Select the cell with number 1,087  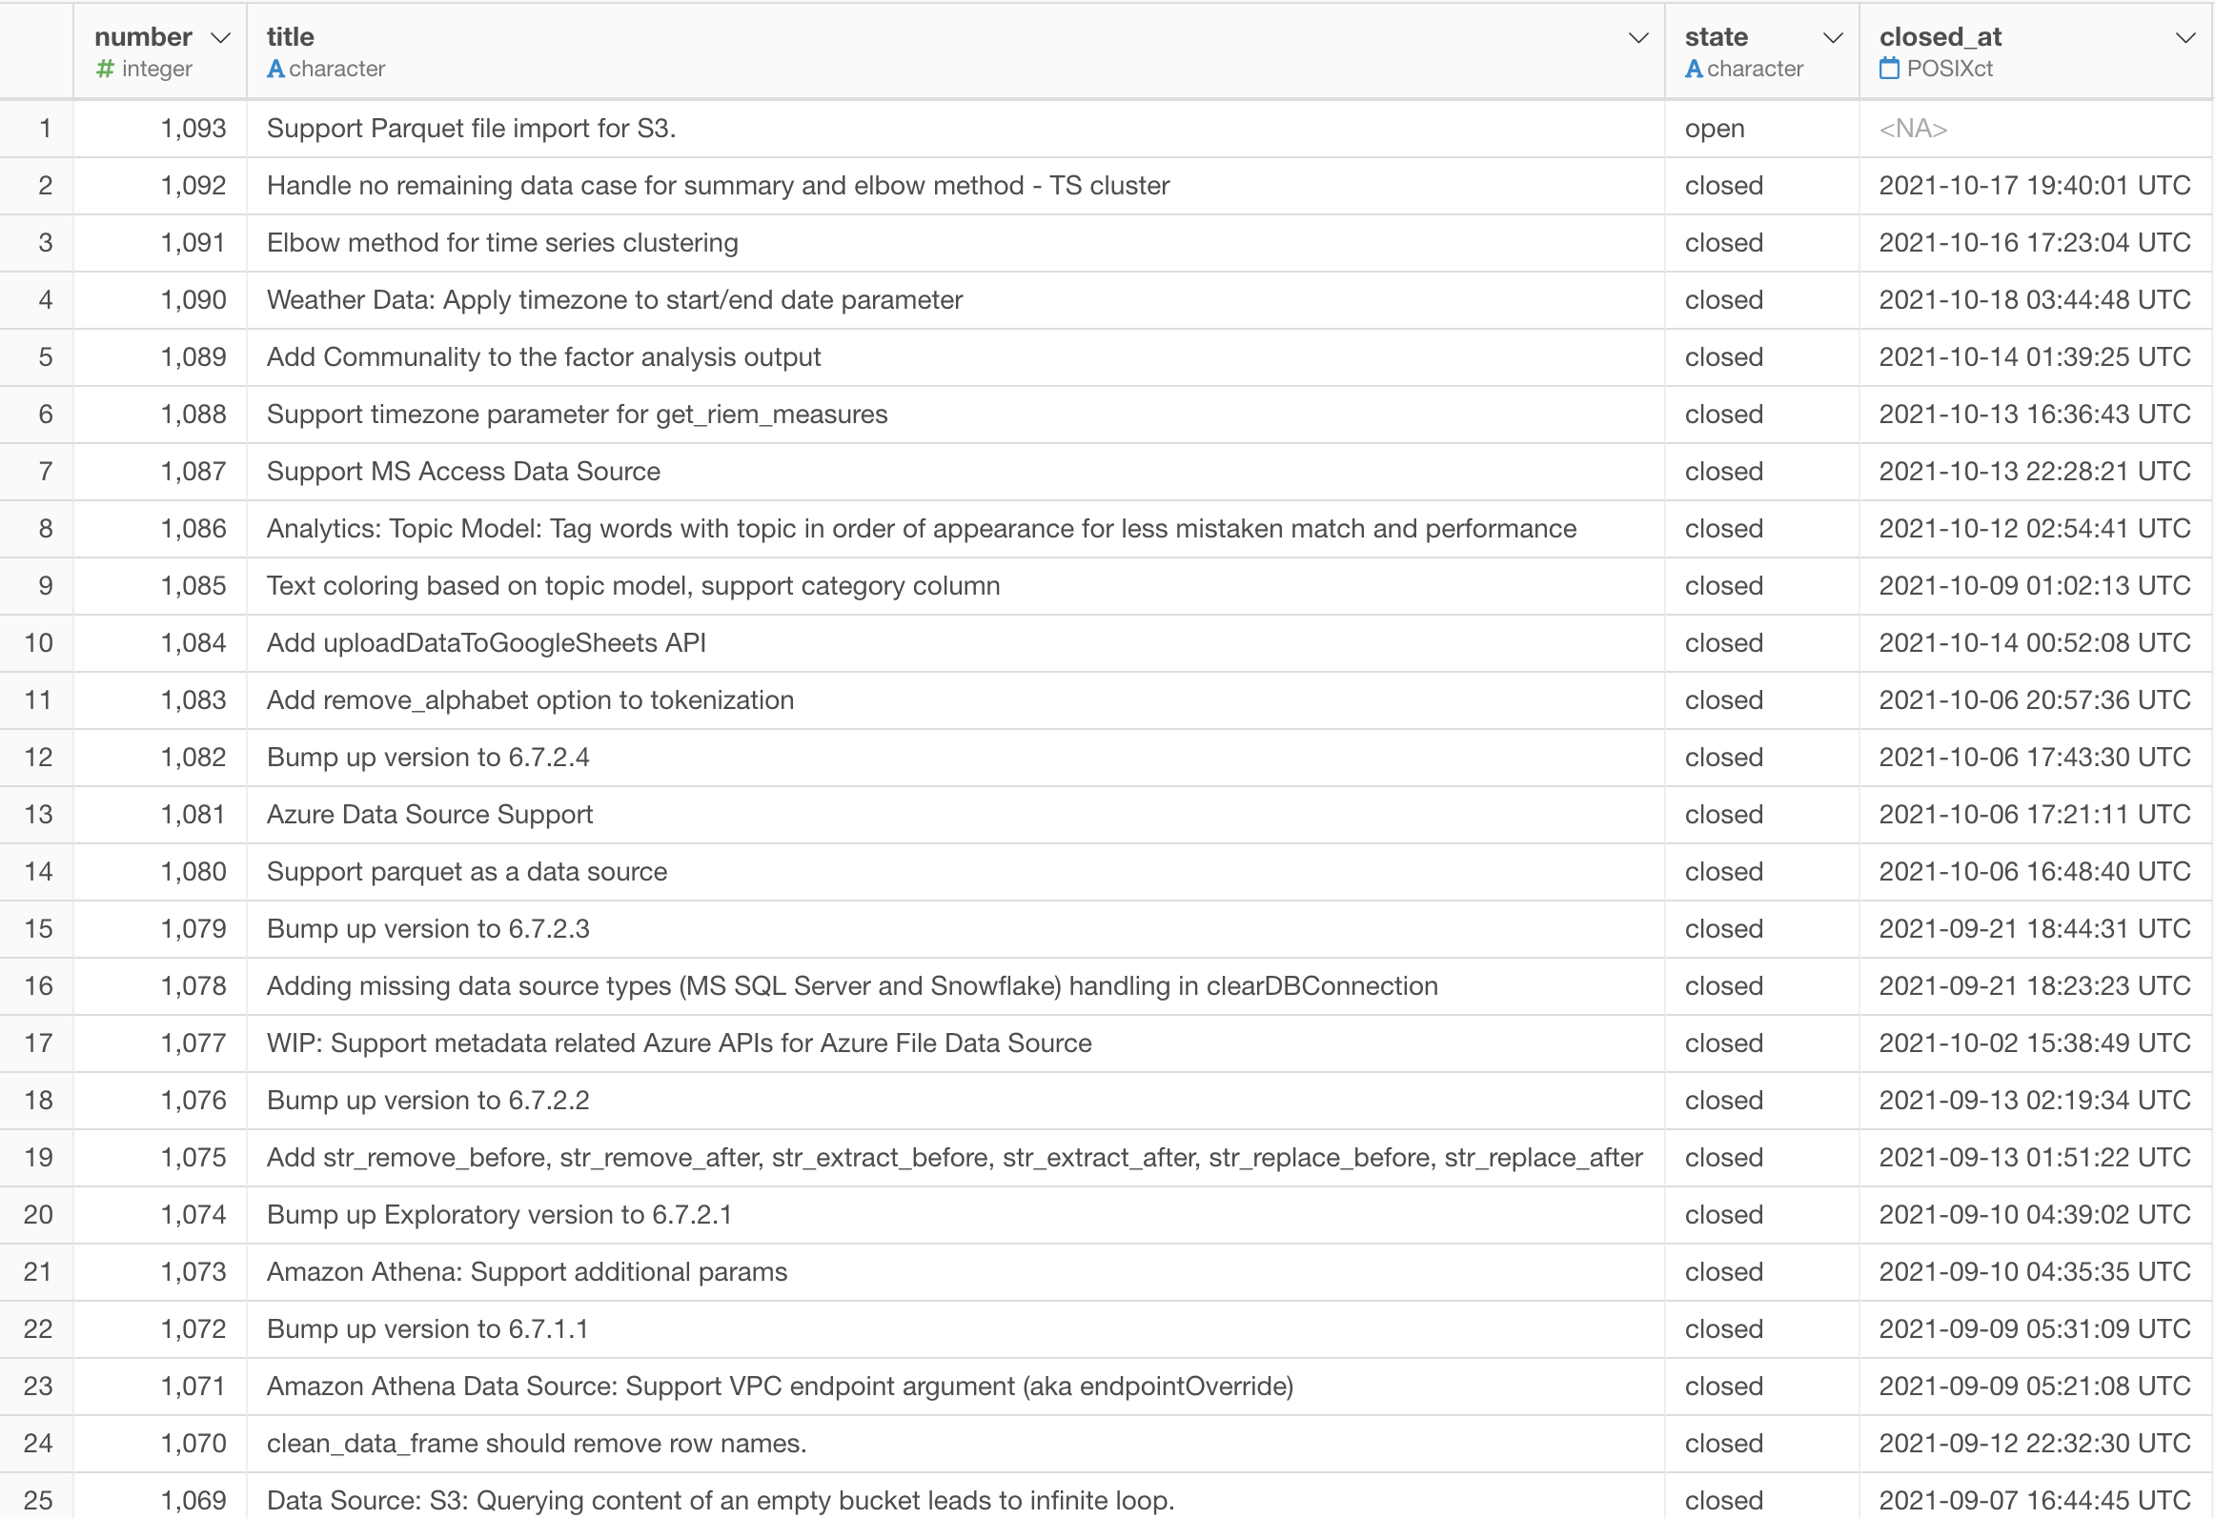pyautogui.click(x=193, y=472)
